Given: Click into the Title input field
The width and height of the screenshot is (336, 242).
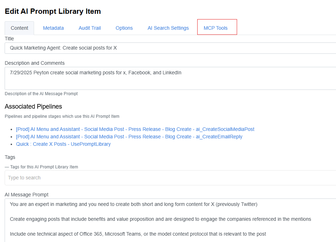Looking at the screenshot, I should (x=170, y=48).
